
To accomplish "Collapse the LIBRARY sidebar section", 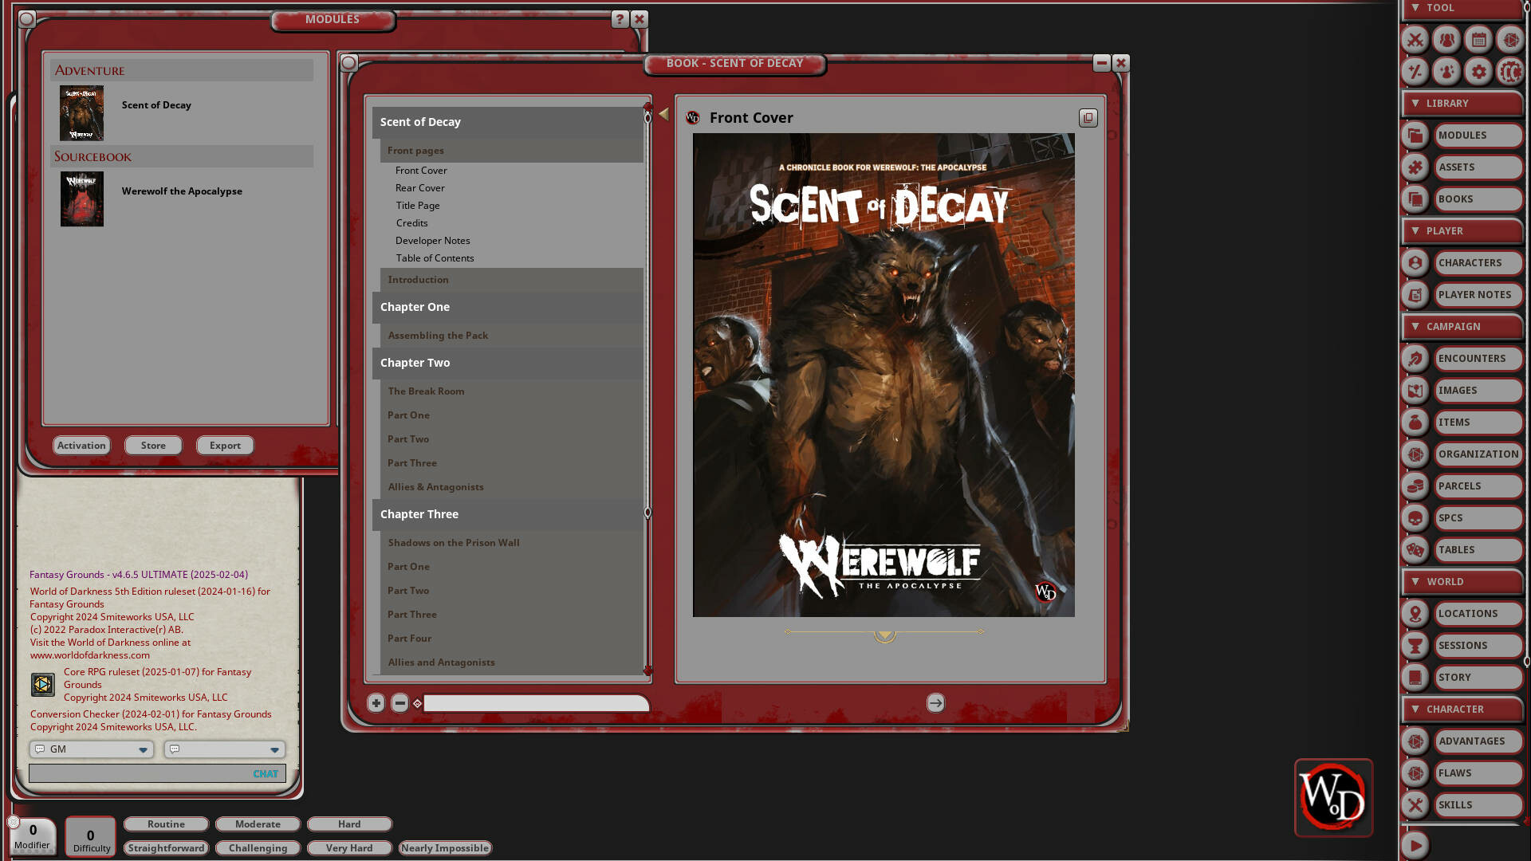I will [1416, 103].
